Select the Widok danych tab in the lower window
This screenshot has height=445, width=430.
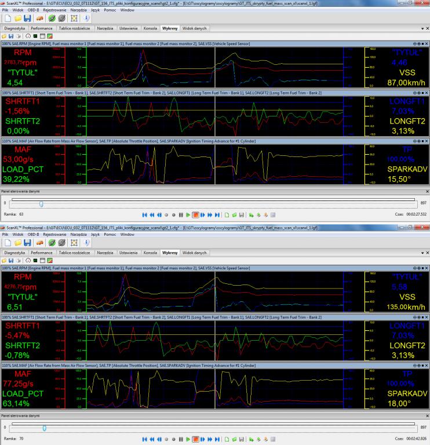click(x=194, y=253)
